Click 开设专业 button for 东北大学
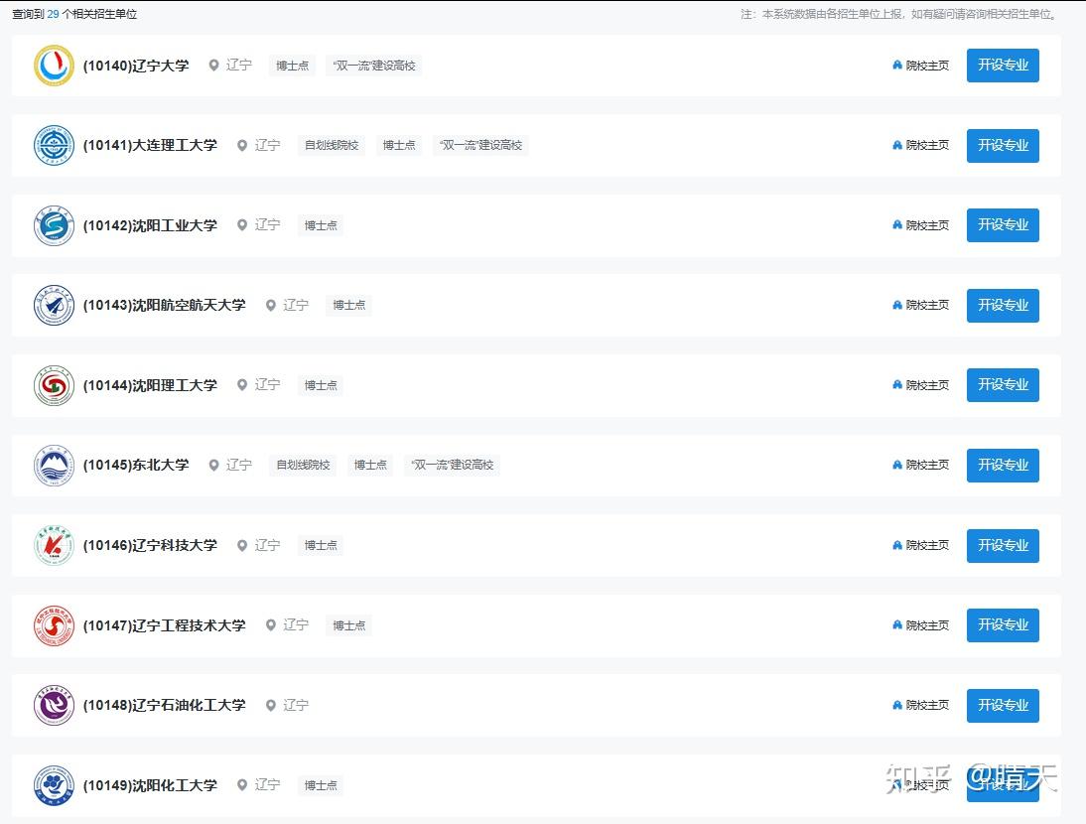The image size is (1086, 824). pos(1003,466)
